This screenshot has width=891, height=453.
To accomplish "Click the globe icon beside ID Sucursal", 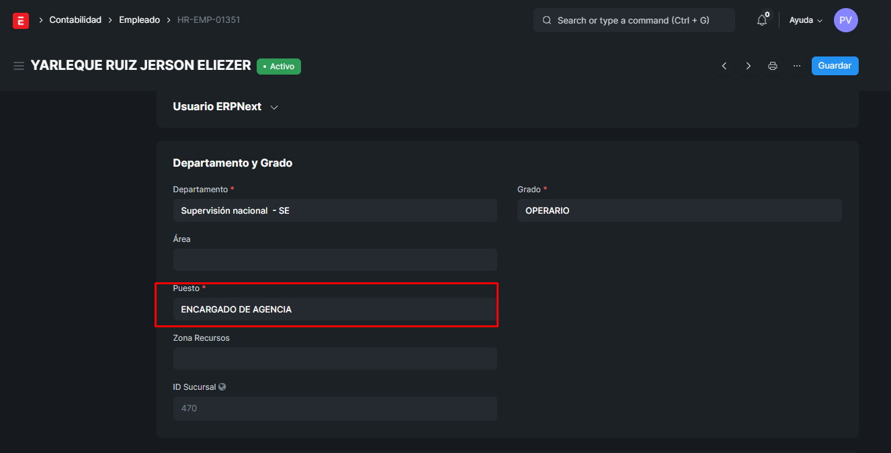I will tap(222, 387).
